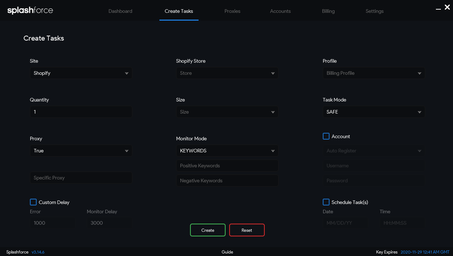Expand the Shopify Store dropdown
Screen dimensions: 453x256
[x=227, y=73]
